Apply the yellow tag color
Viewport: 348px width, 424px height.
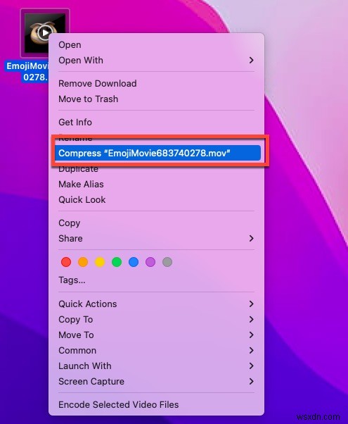(100, 262)
